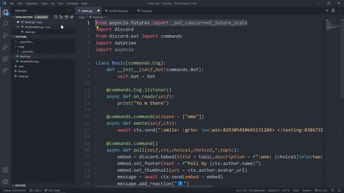Open the Explorer panel more actions ellipsis
344x193 pixels.
70,11
